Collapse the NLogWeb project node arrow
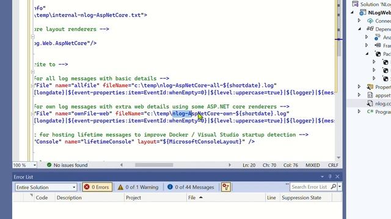 [x=352, y=12]
